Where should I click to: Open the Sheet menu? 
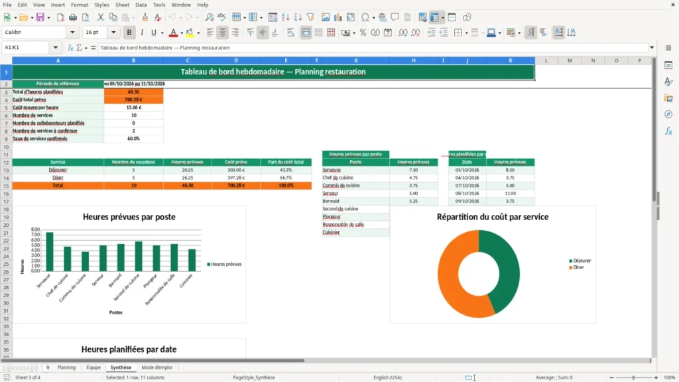[x=122, y=5]
